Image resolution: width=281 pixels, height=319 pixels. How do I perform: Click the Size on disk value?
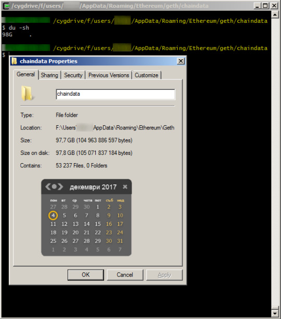94,153
